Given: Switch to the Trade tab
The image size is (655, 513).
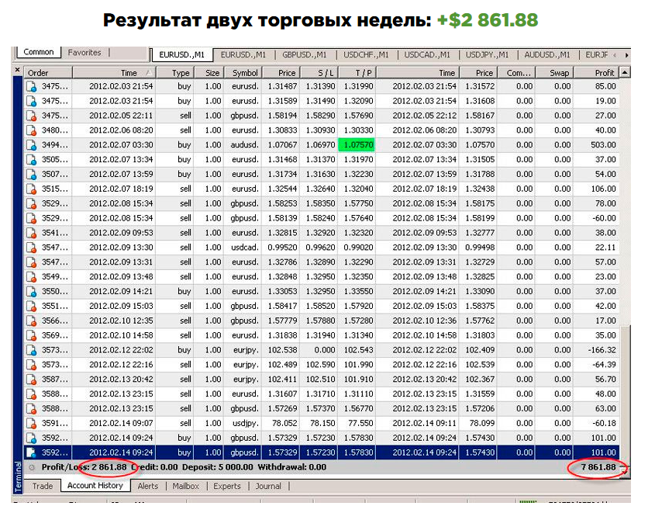Looking at the screenshot, I should point(43,486).
